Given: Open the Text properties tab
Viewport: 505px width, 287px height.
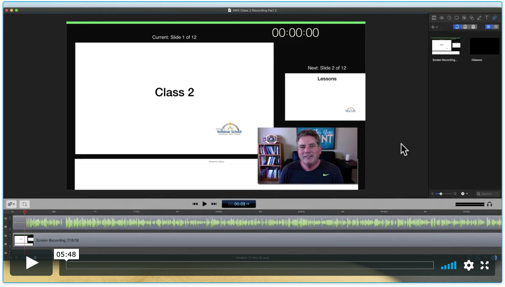Looking at the screenshot, I should [487, 18].
